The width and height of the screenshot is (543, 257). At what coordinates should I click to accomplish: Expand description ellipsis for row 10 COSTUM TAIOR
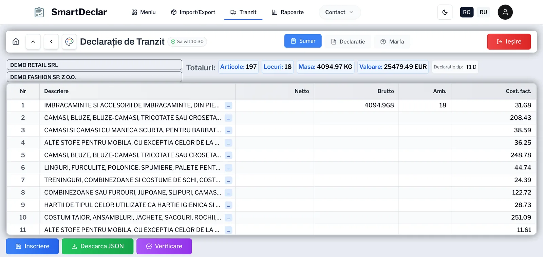229,218
